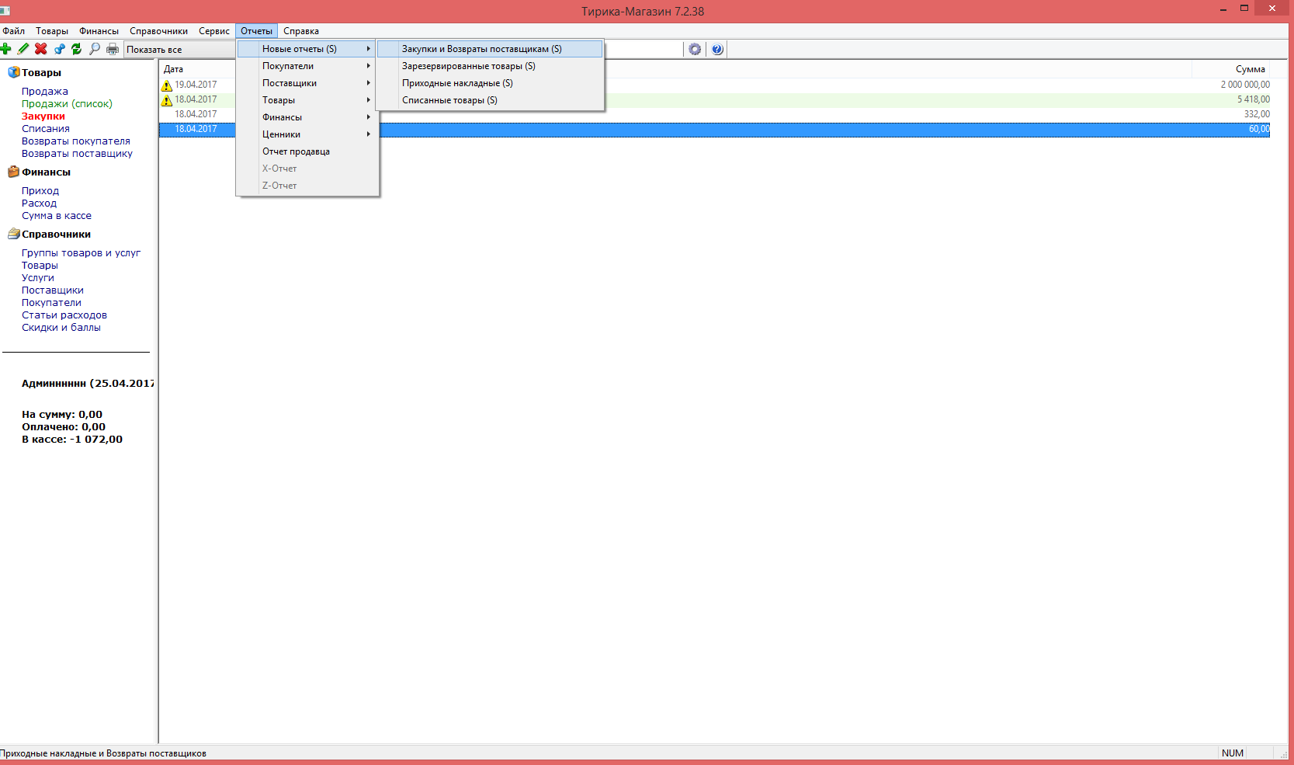Image resolution: width=1294 pixels, height=765 pixels.
Task: Choose "Списанные товары (S)" report
Action: coord(490,100)
